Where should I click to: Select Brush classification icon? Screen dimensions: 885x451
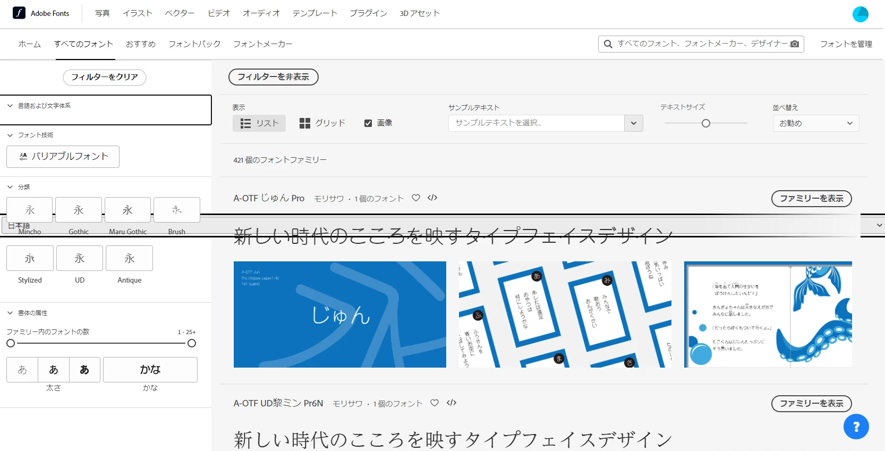[177, 210]
